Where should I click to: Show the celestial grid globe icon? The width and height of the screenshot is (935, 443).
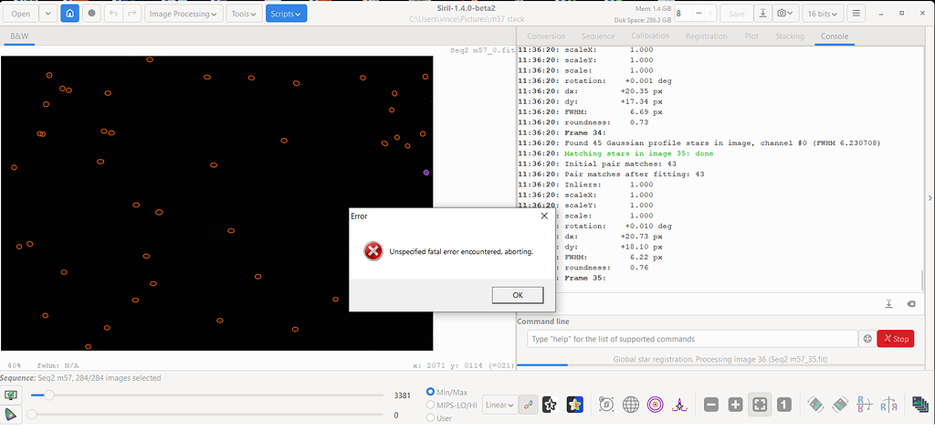tap(631, 405)
